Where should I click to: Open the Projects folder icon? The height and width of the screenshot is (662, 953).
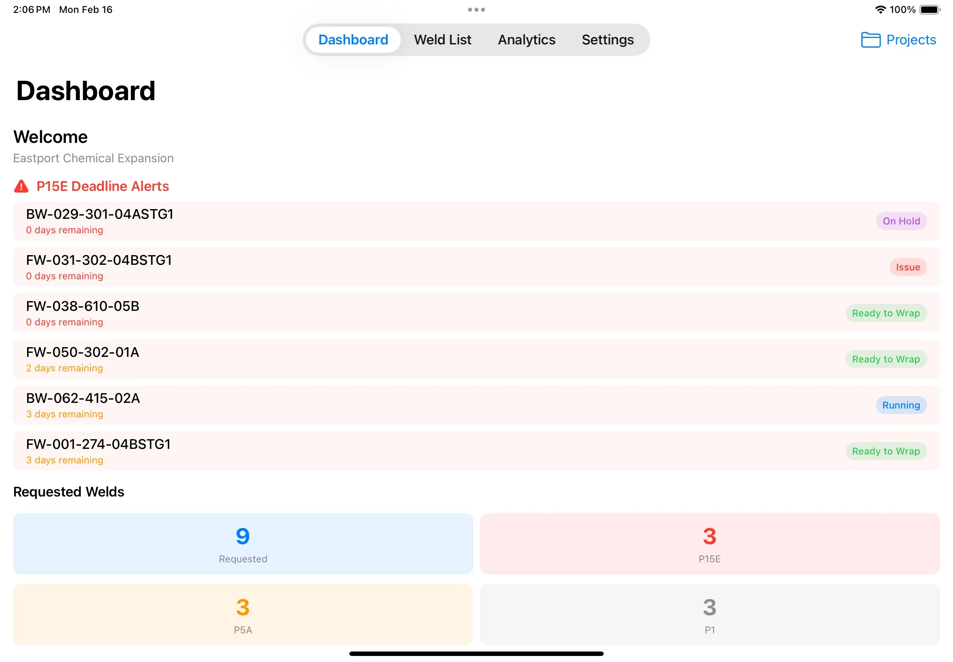click(x=871, y=40)
